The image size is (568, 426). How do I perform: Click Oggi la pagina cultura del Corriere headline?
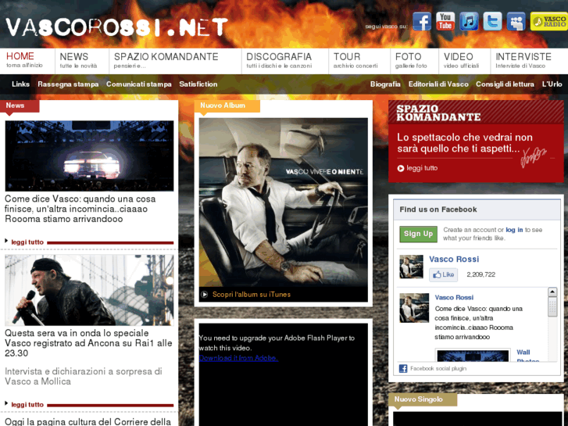(x=88, y=421)
